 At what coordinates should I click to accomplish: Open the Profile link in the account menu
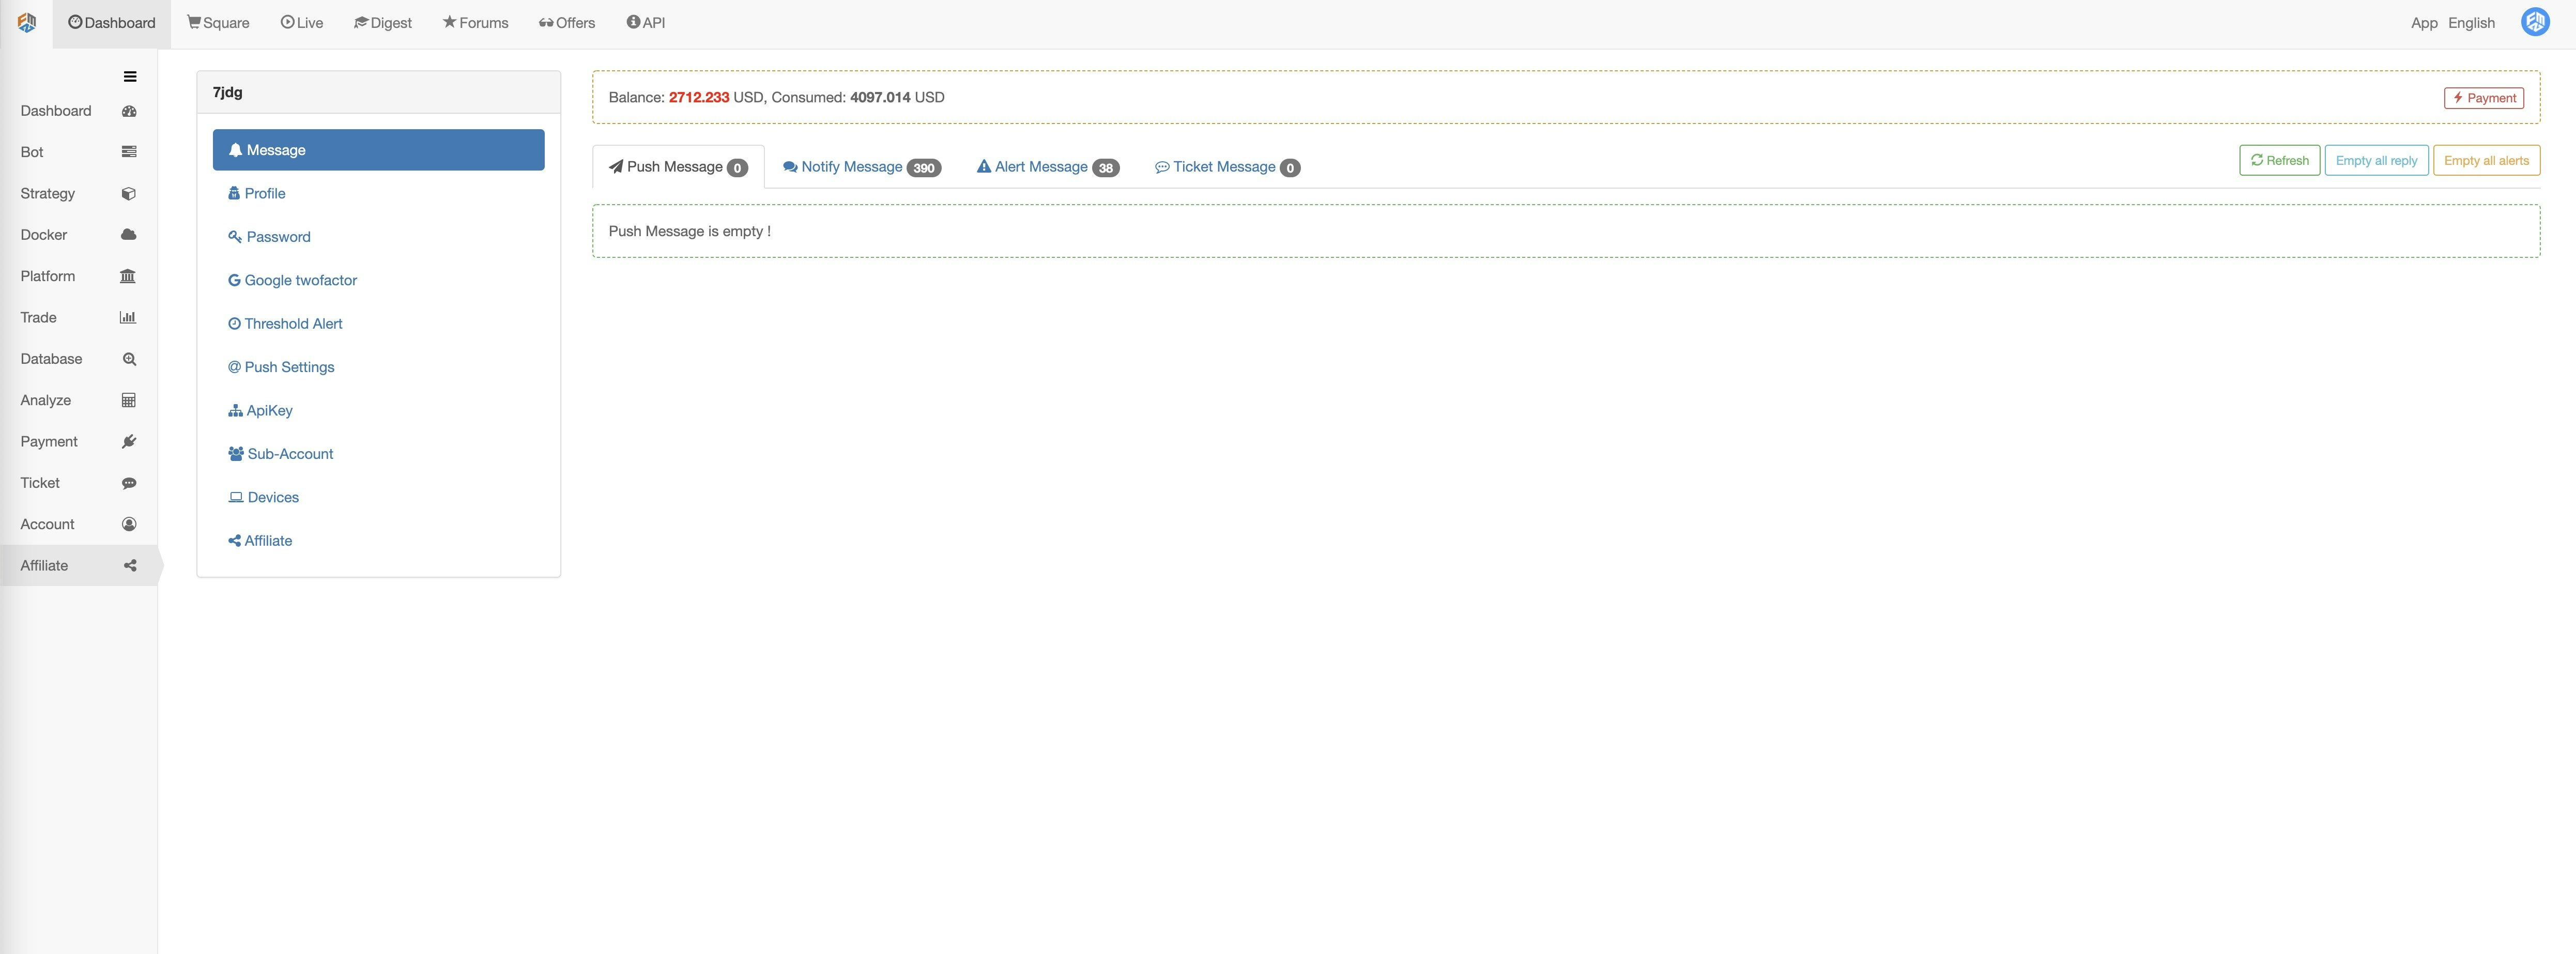[x=378, y=194]
